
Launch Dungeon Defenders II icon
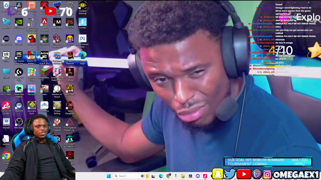(x=57, y=41)
